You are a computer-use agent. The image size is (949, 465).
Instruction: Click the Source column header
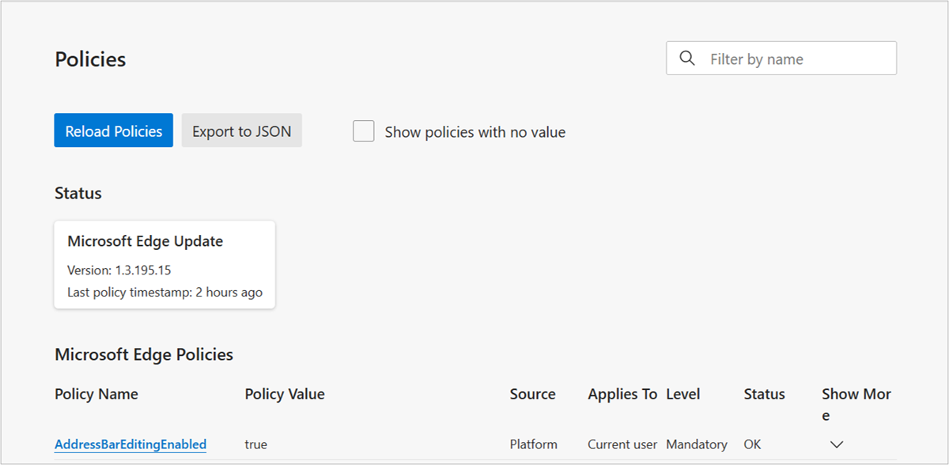click(532, 394)
